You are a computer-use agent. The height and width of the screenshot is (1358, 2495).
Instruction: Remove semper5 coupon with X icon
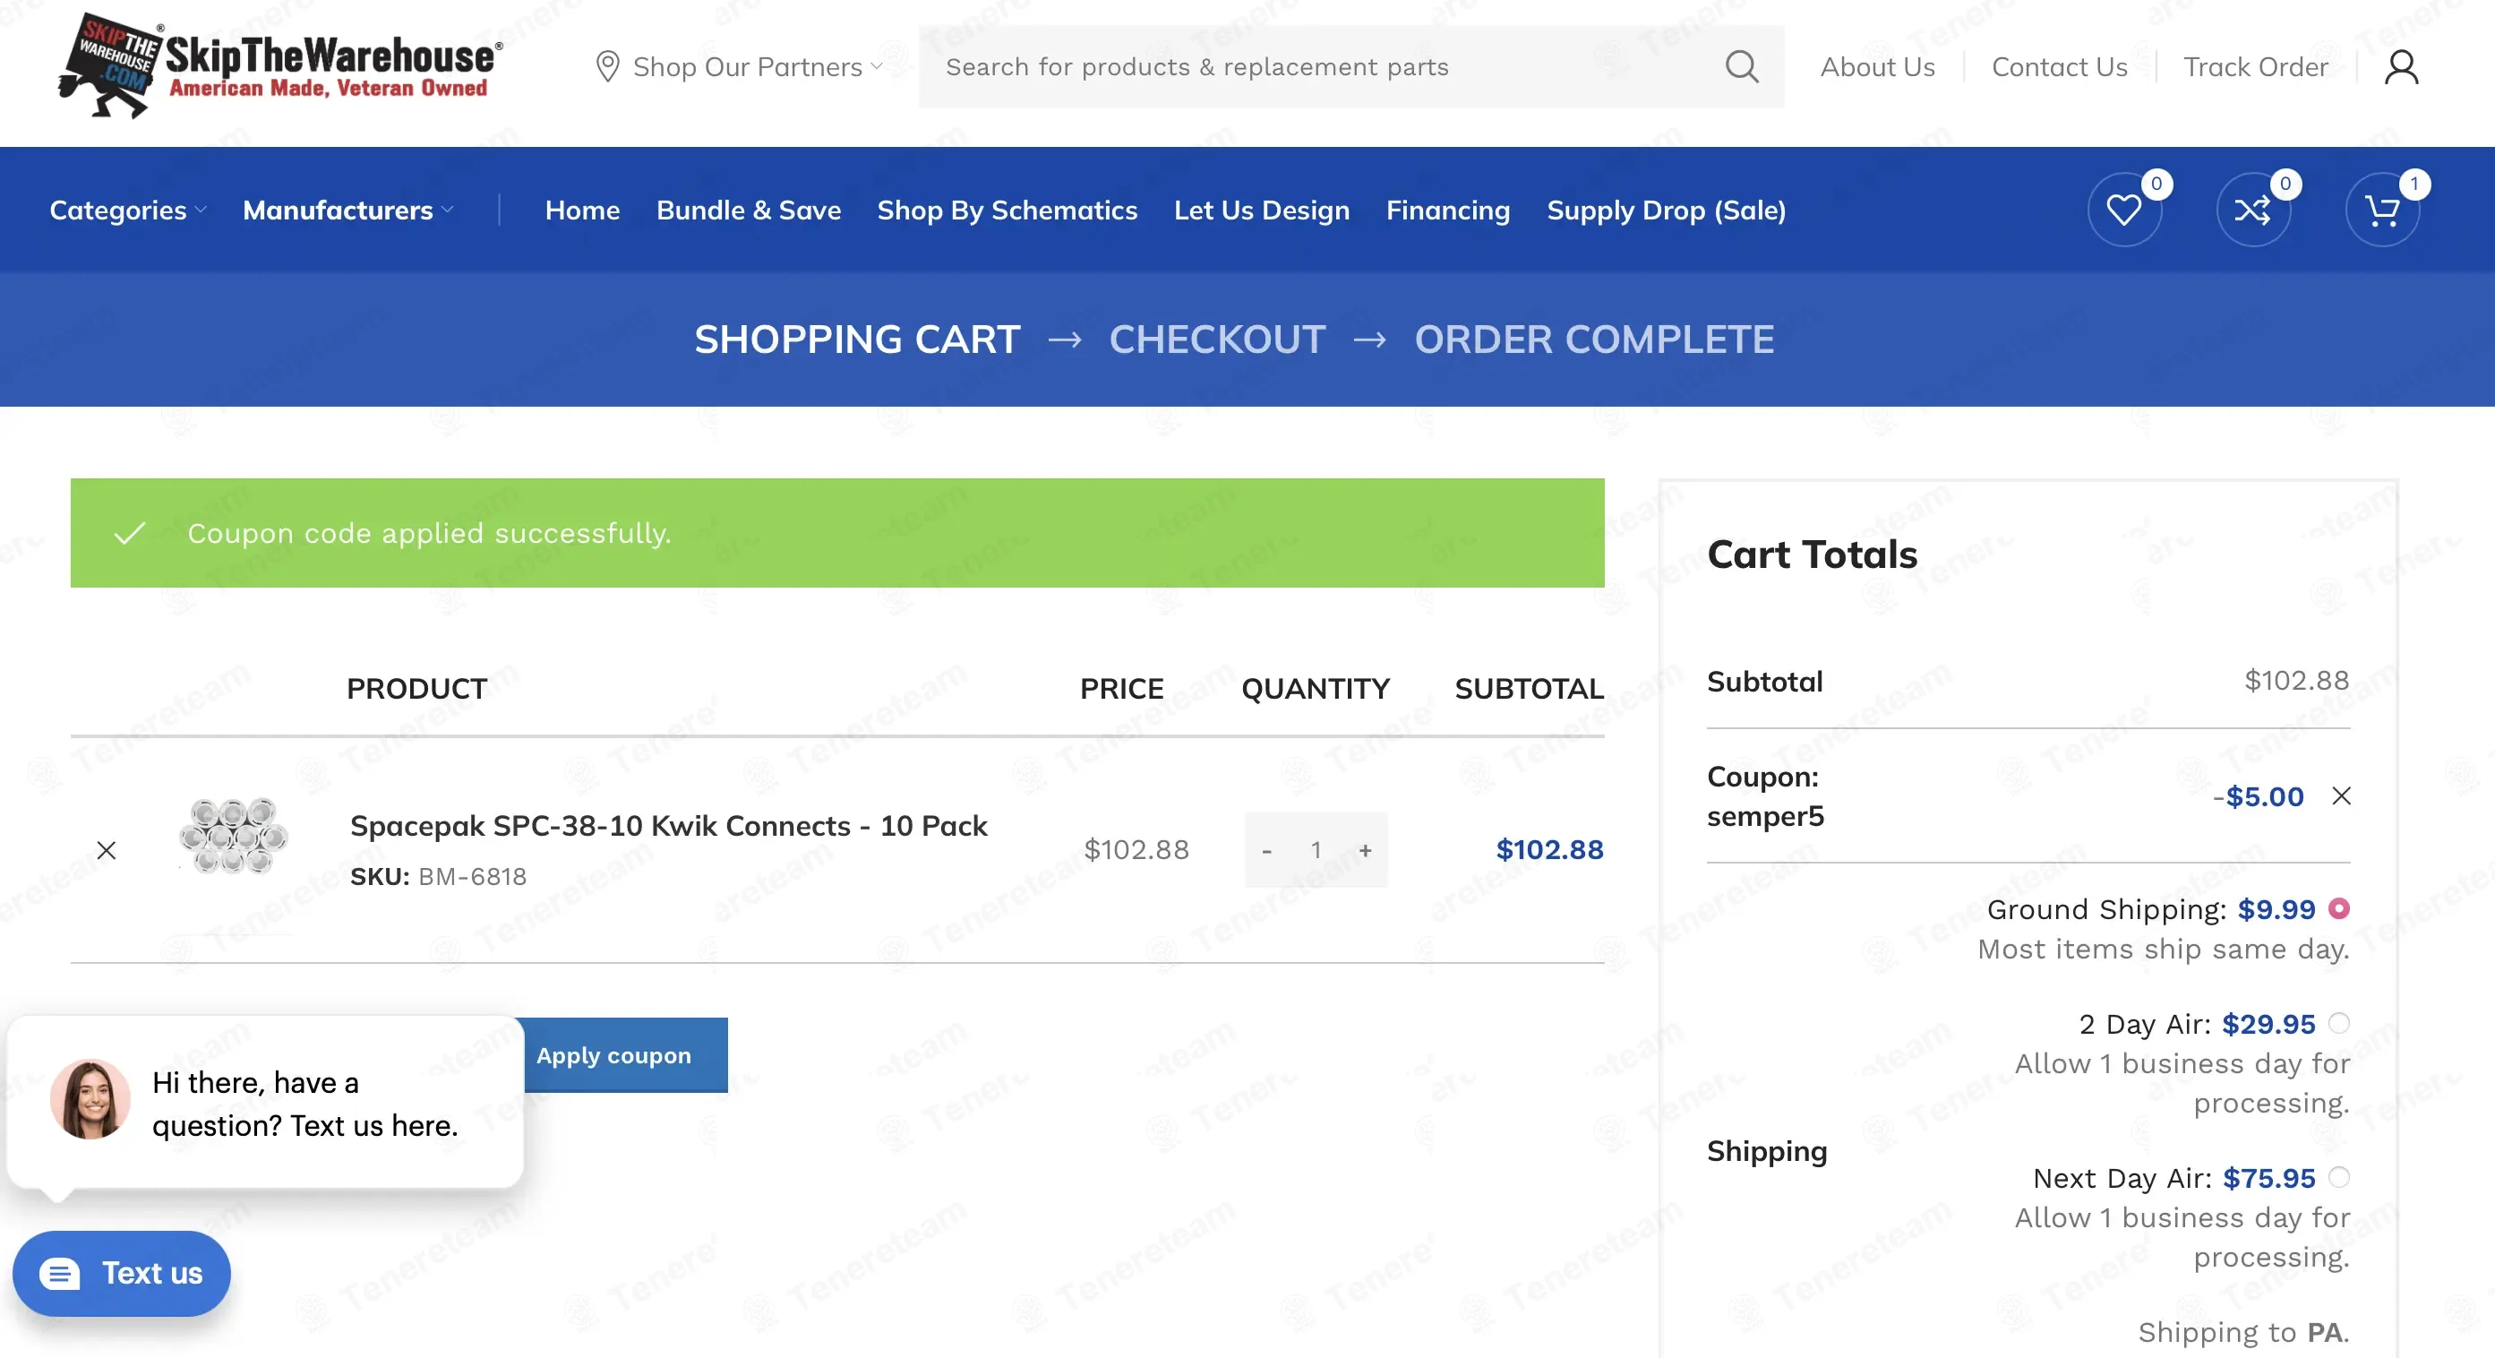click(x=2341, y=795)
